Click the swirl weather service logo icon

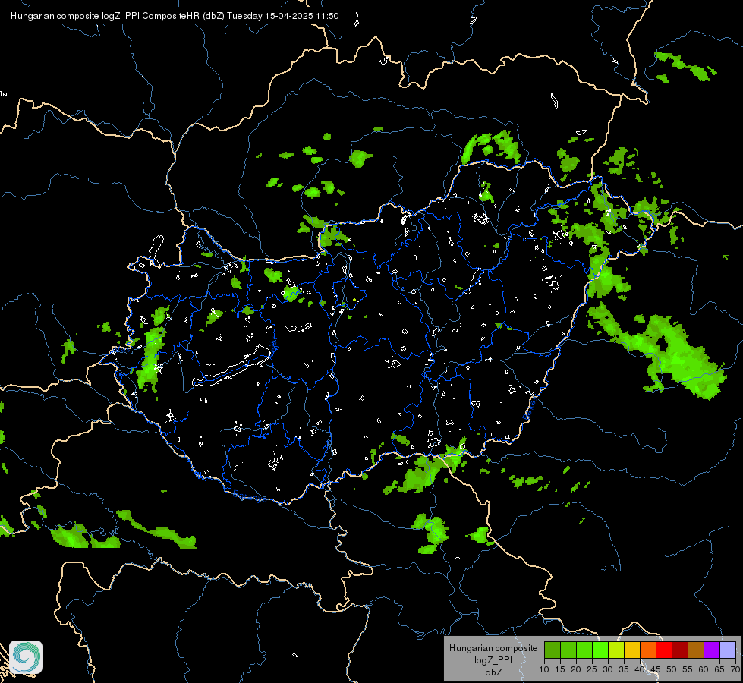(26, 657)
